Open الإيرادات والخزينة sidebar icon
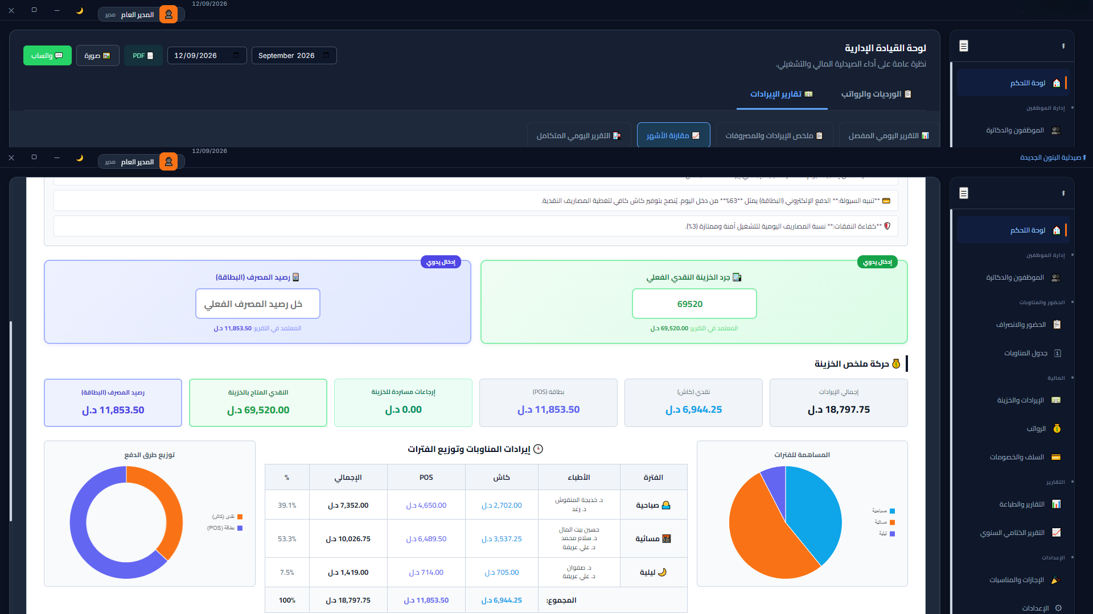1093x614 pixels. 1057,400
